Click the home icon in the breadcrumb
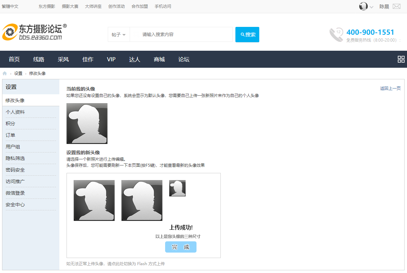 [x=4, y=73]
